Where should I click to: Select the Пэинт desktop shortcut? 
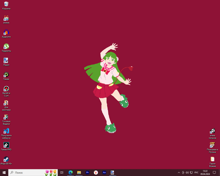6,60
